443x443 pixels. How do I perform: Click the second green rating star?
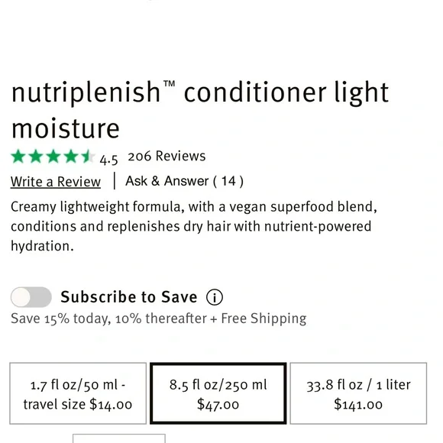(x=36, y=157)
